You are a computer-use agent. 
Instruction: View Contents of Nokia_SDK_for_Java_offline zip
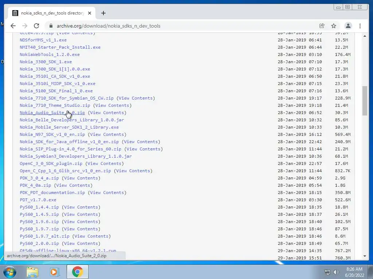pos(141,142)
